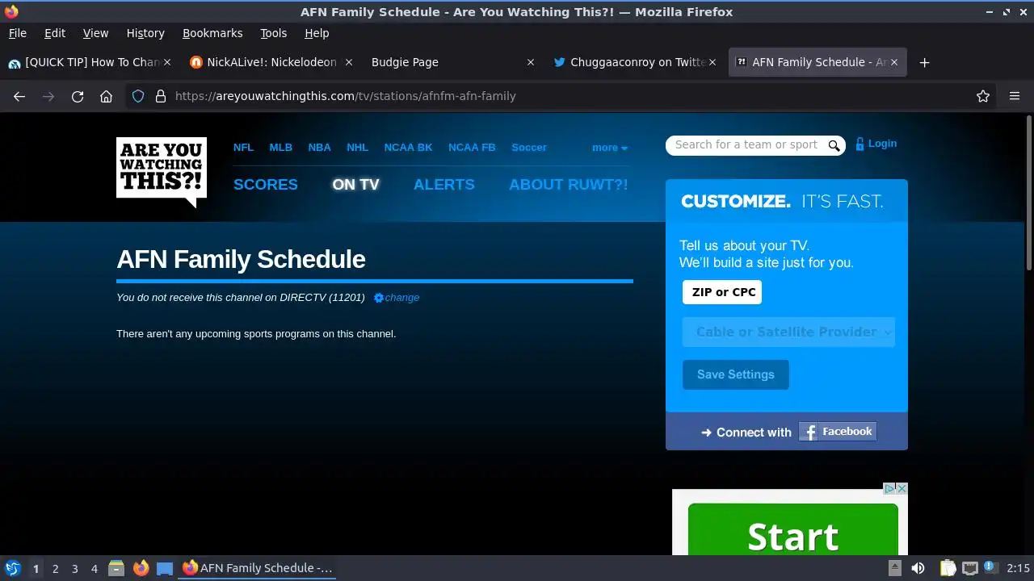The width and height of the screenshot is (1034, 581).
Task: Close the Chuggaaconroy Twitter tab
Action: (x=712, y=62)
